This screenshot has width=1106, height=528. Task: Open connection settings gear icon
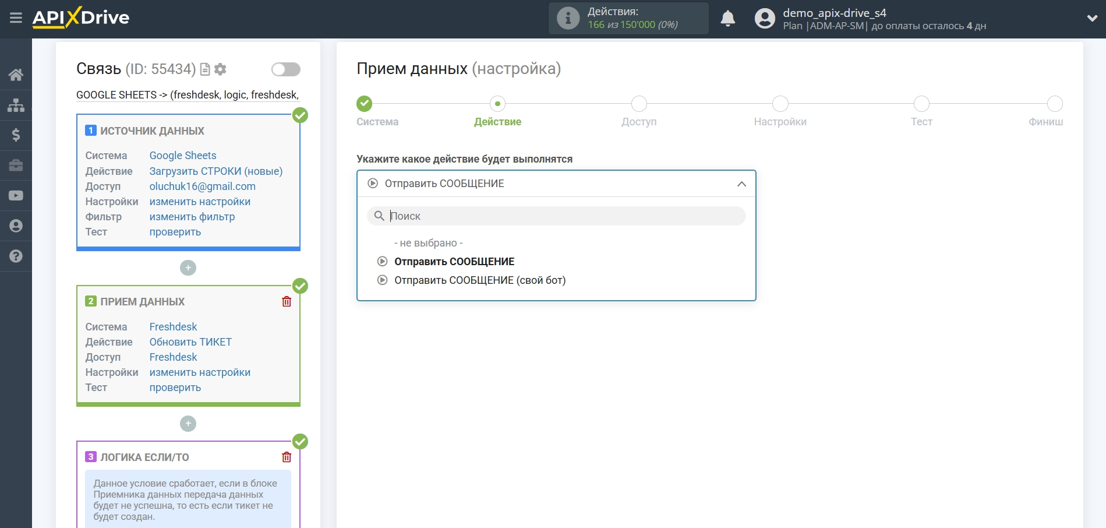click(220, 69)
